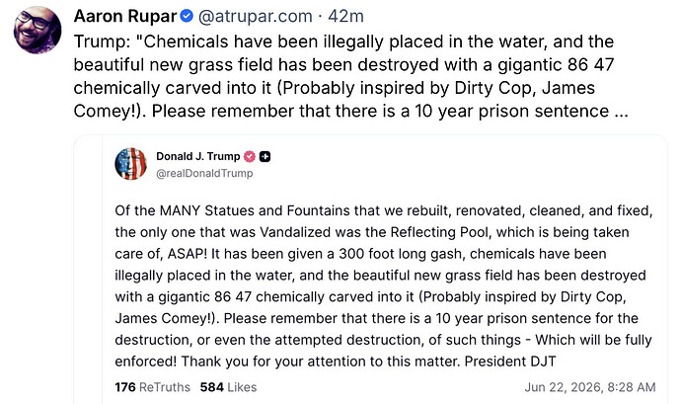Open Aaron Rupar's profile avatar
This screenshot has width=681, height=404.
pyautogui.click(x=38, y=30)
